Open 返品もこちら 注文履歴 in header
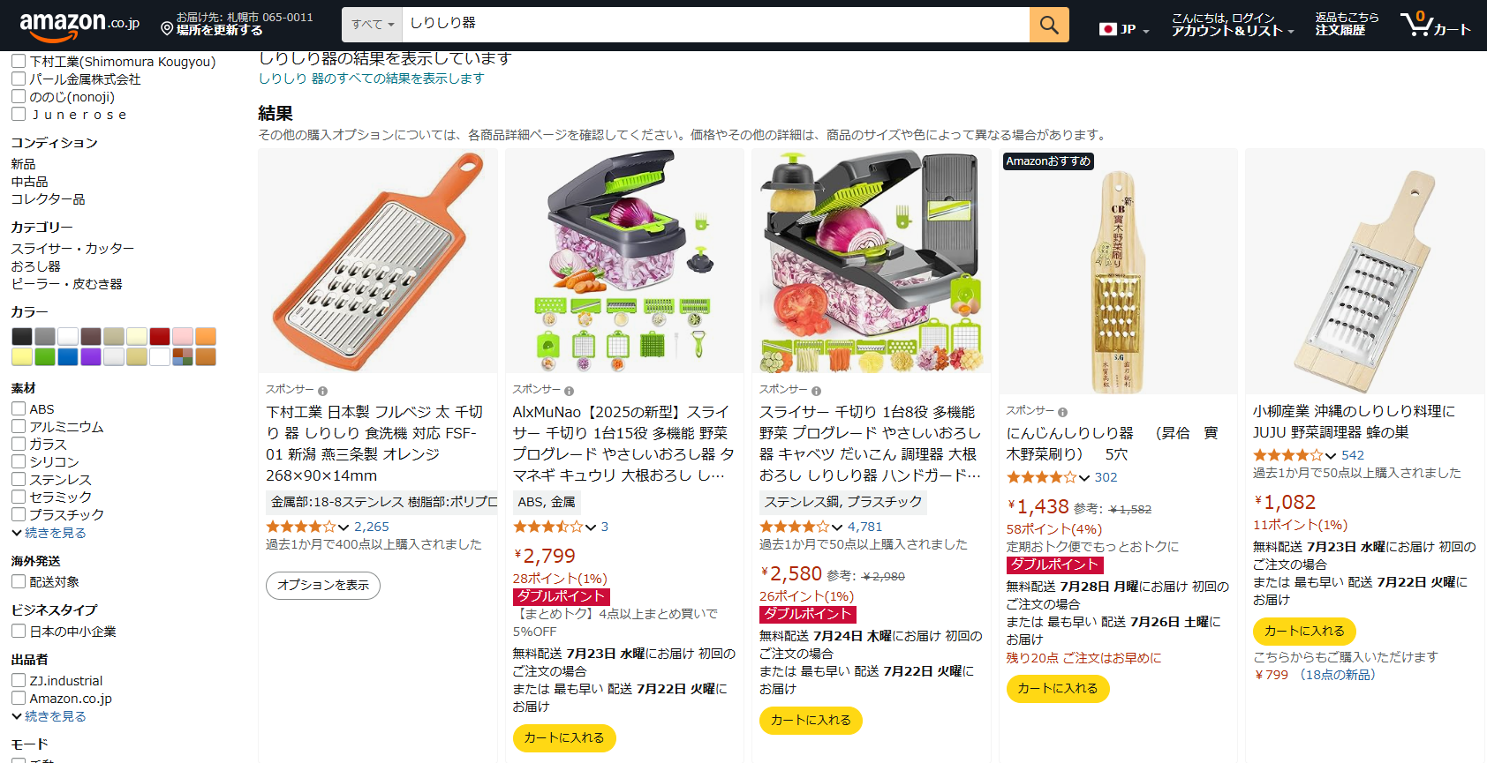Image resolution: width=1487 pixels, height=763 pixels. 1347,25
